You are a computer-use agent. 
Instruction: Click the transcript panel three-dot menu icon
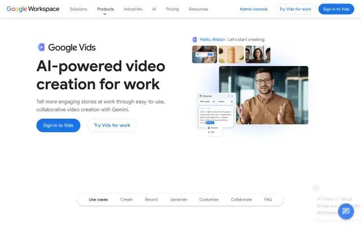228,96
